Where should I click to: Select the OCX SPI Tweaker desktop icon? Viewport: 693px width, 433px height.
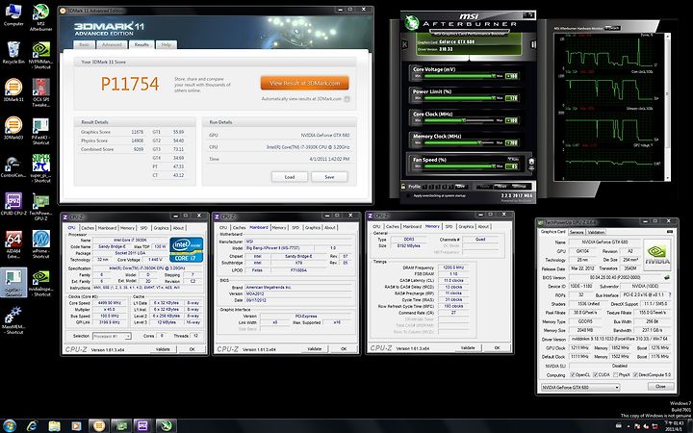pos(41,92)
